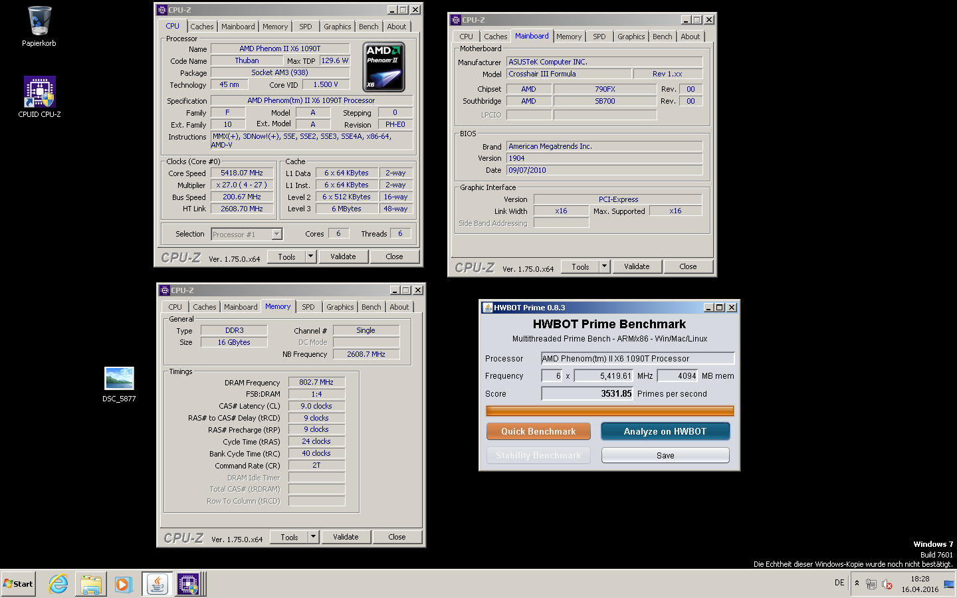Image resolution: width=957 pixels, height=598 pixels.
Task: Click the muted volume tray icon
Action: point(887,584)
